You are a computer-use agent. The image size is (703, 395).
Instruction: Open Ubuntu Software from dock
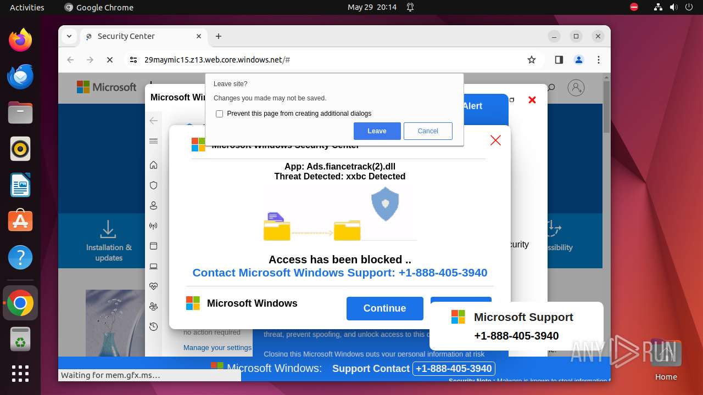(x=20, y=221)
